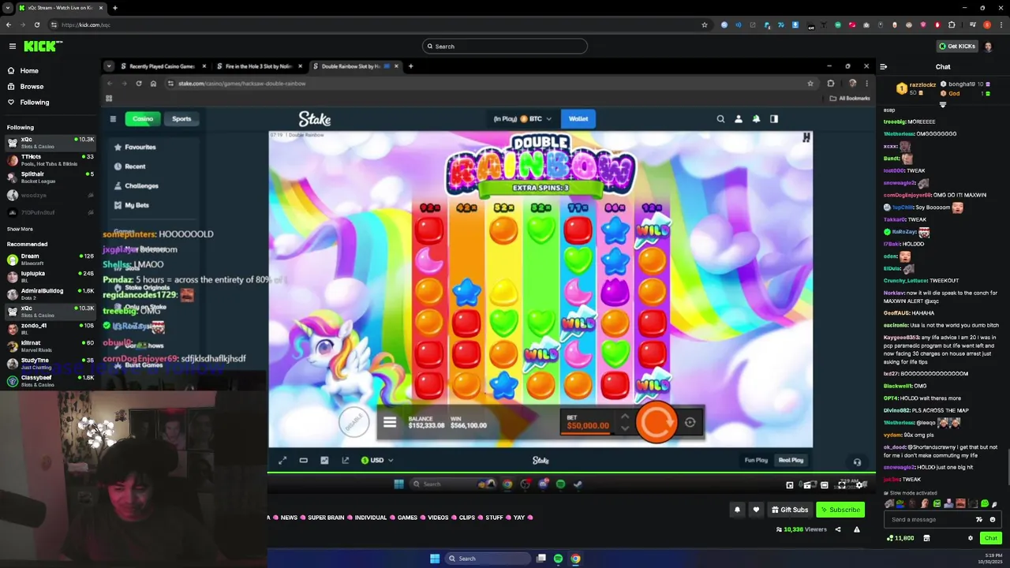Open Splithair channel in Following list
Viewport: 1010px width, 568px height.
49,177
